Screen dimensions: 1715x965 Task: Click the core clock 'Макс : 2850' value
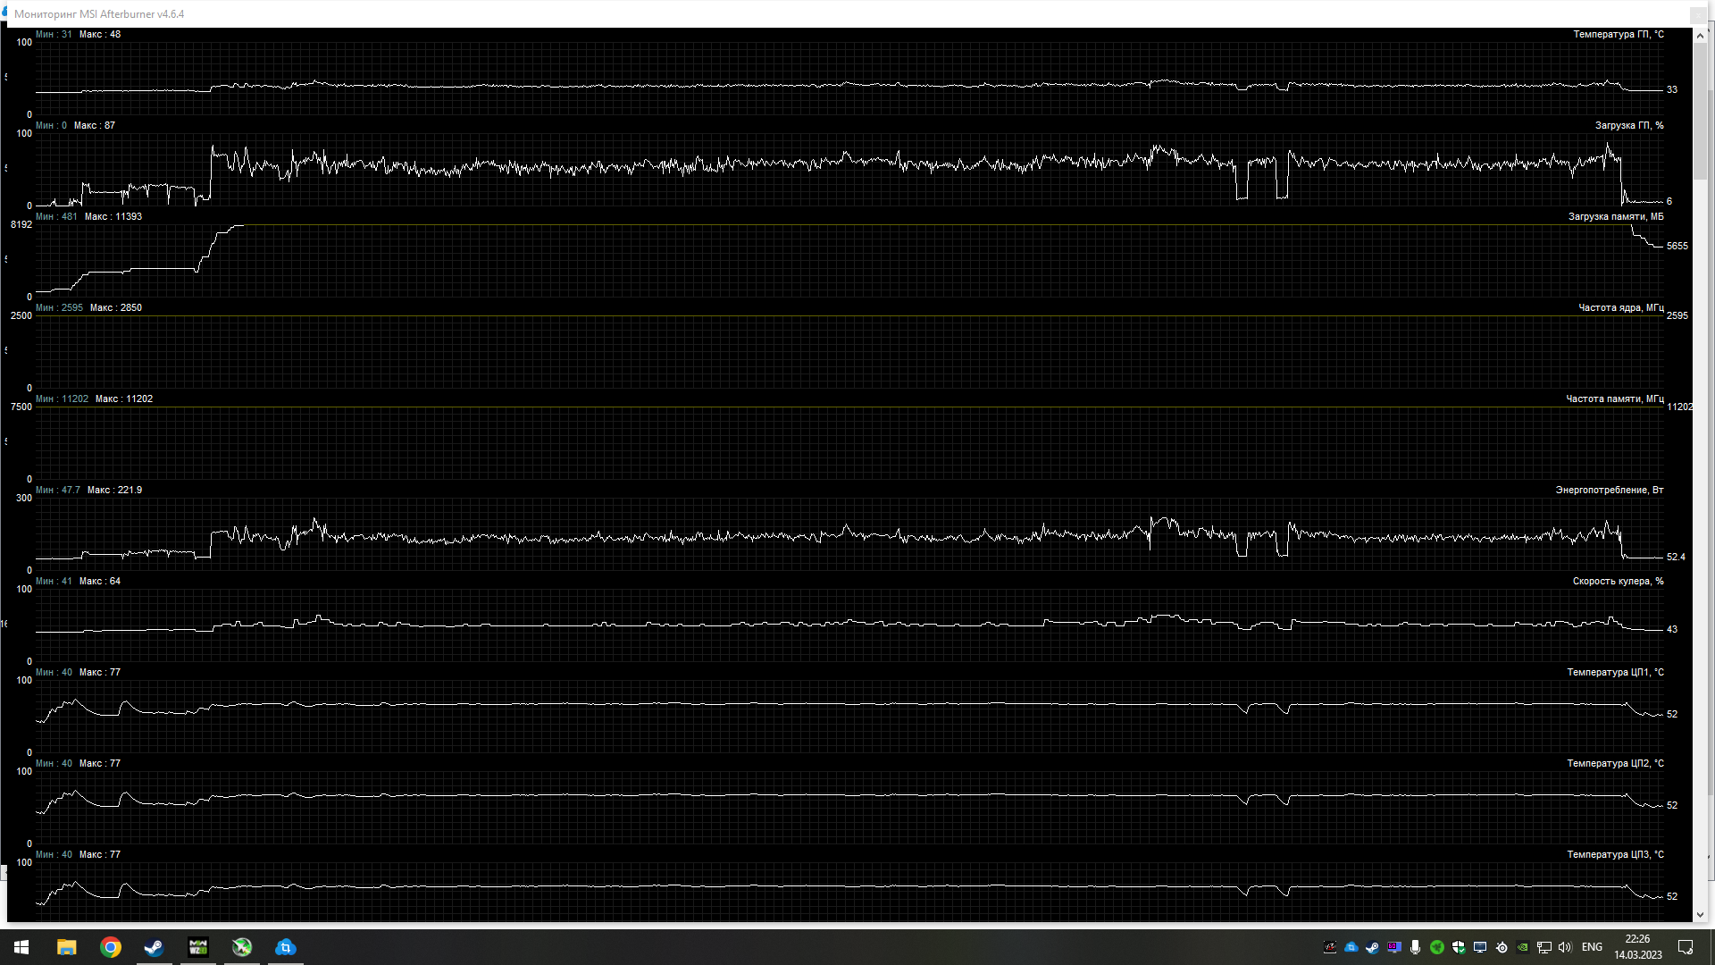[116, 308]
